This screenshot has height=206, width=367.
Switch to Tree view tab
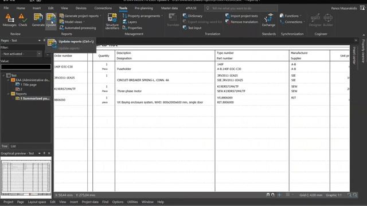click(5, 146)
